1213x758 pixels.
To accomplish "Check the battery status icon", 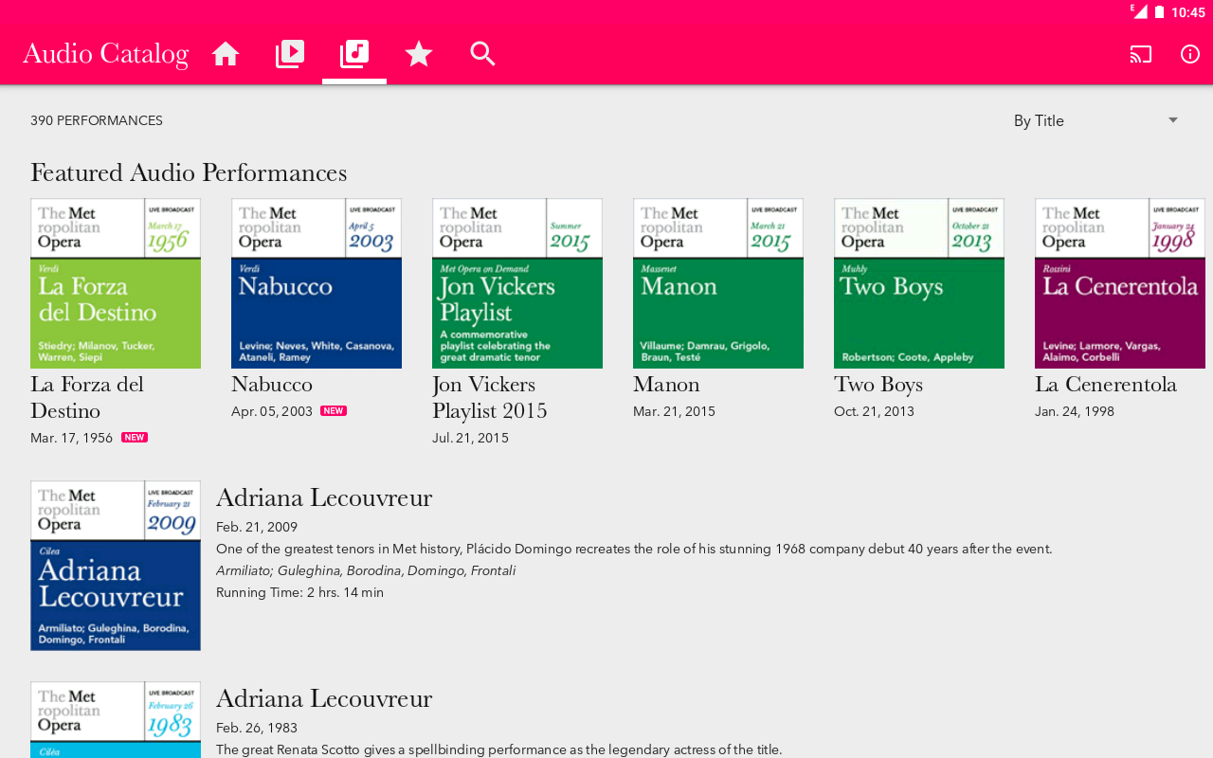I will [x=1159, y=12].
